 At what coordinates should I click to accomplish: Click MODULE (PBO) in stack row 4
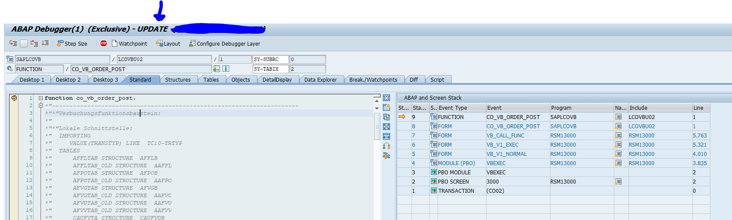(x=457, y=163)
